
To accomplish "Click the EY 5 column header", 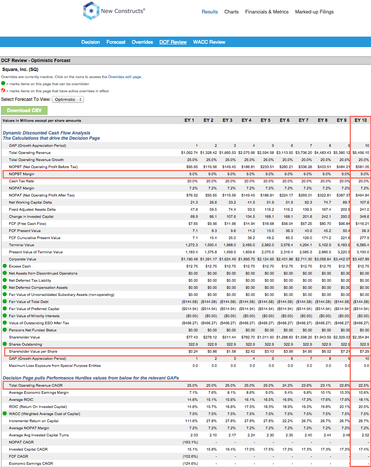I will [265, 120].
